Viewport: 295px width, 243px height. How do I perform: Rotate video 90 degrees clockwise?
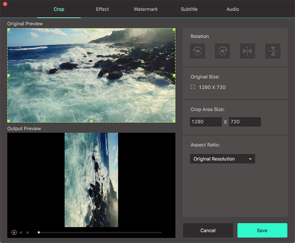(222, 51)
